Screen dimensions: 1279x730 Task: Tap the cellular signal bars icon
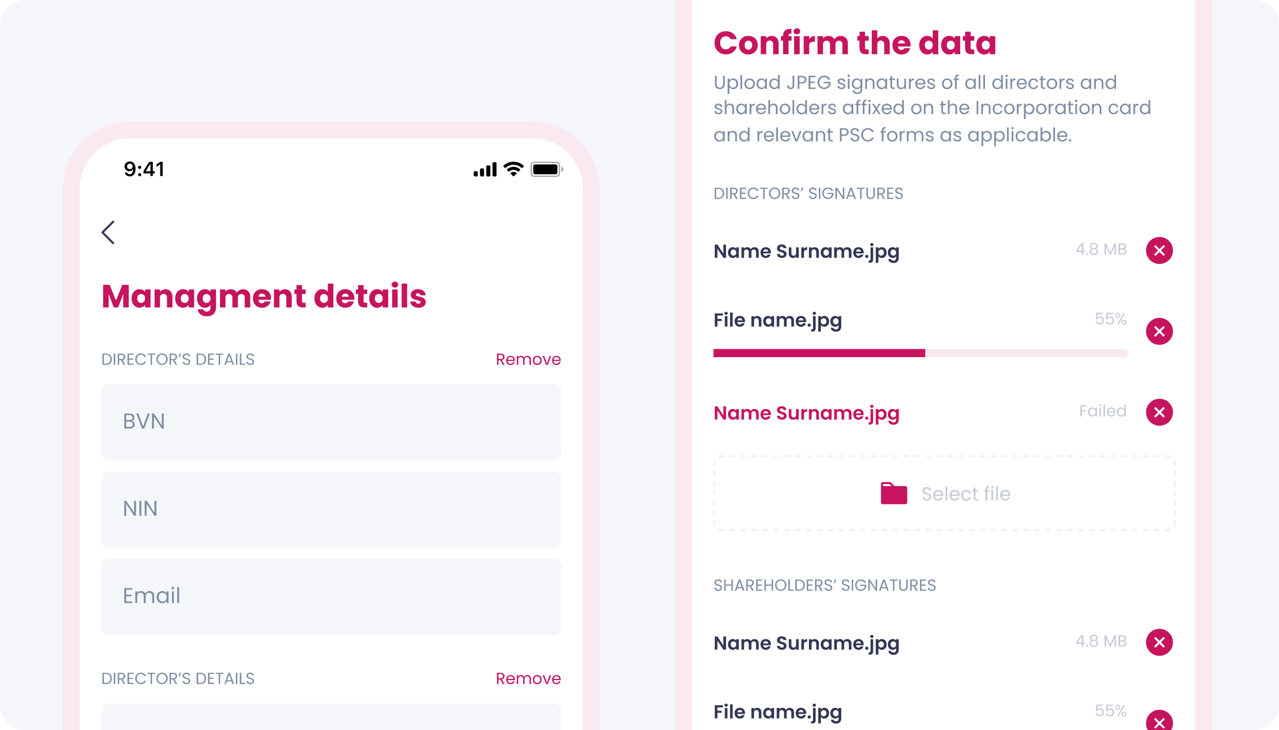(485, 170)
